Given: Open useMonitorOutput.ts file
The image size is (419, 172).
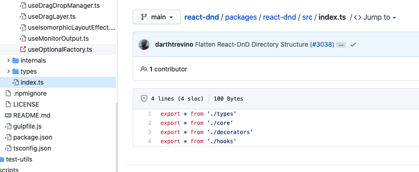Looking at the screenshot, I should tap(58, 38).
